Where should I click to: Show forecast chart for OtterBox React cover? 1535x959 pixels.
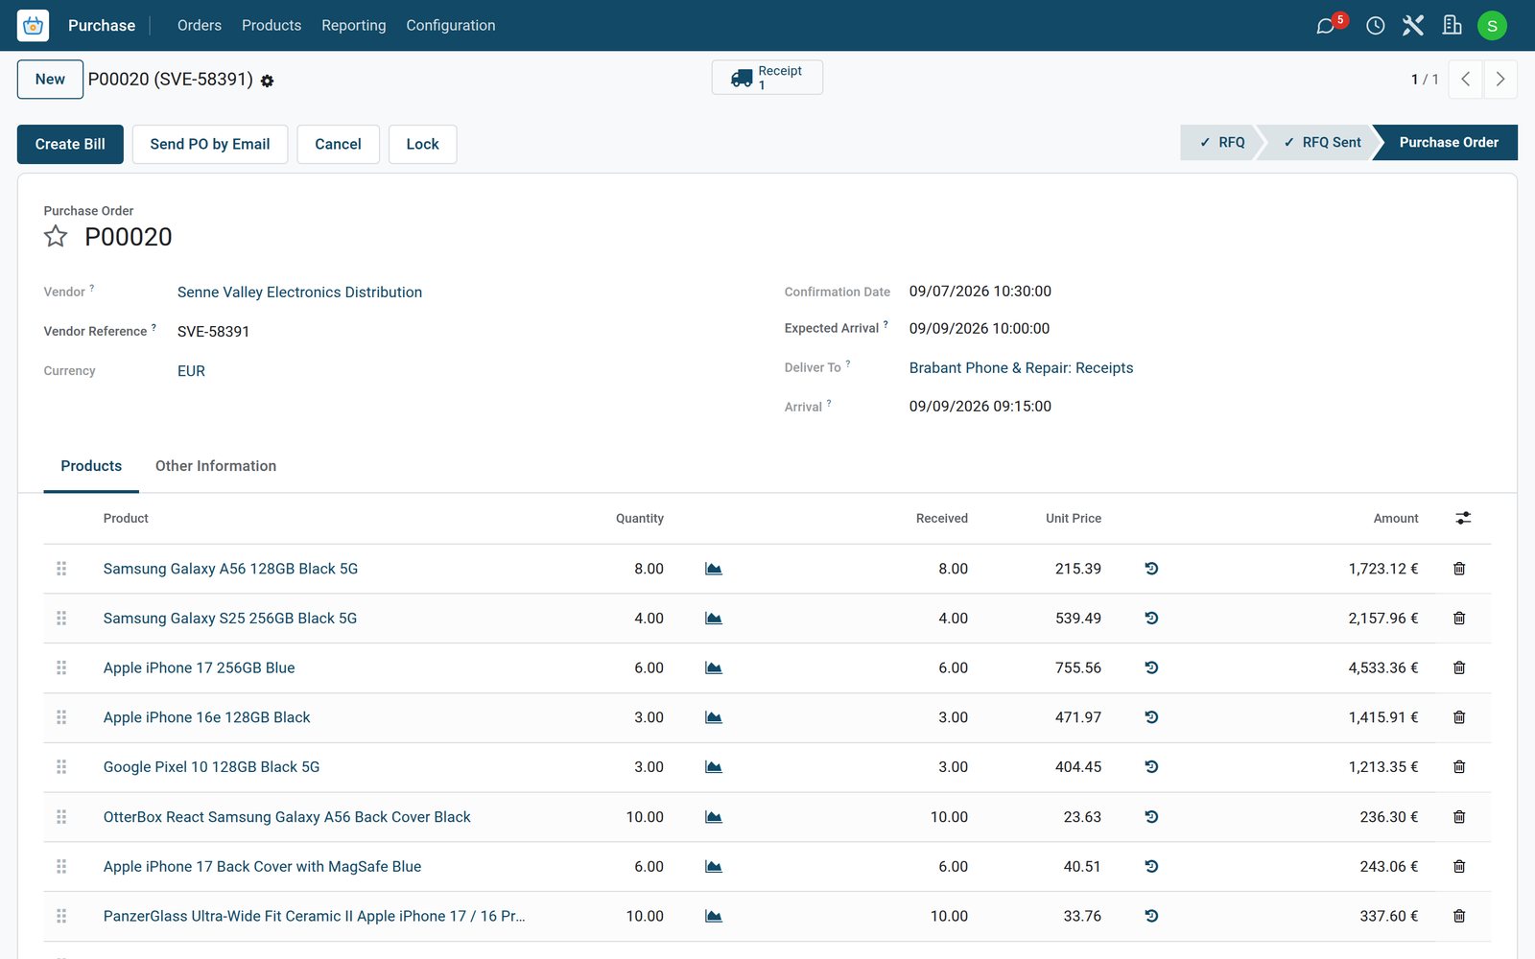point(714,817)
